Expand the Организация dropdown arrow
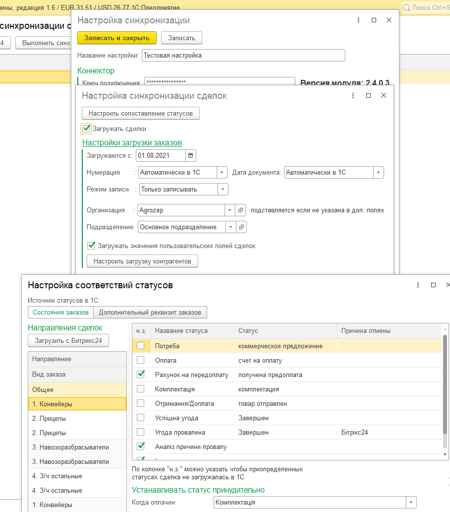Screen dimensions: 450x512 [229, 210]
